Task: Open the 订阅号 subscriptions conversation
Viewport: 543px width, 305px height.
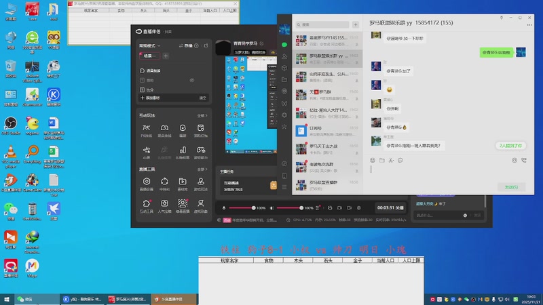Action: tap(327, 131)
